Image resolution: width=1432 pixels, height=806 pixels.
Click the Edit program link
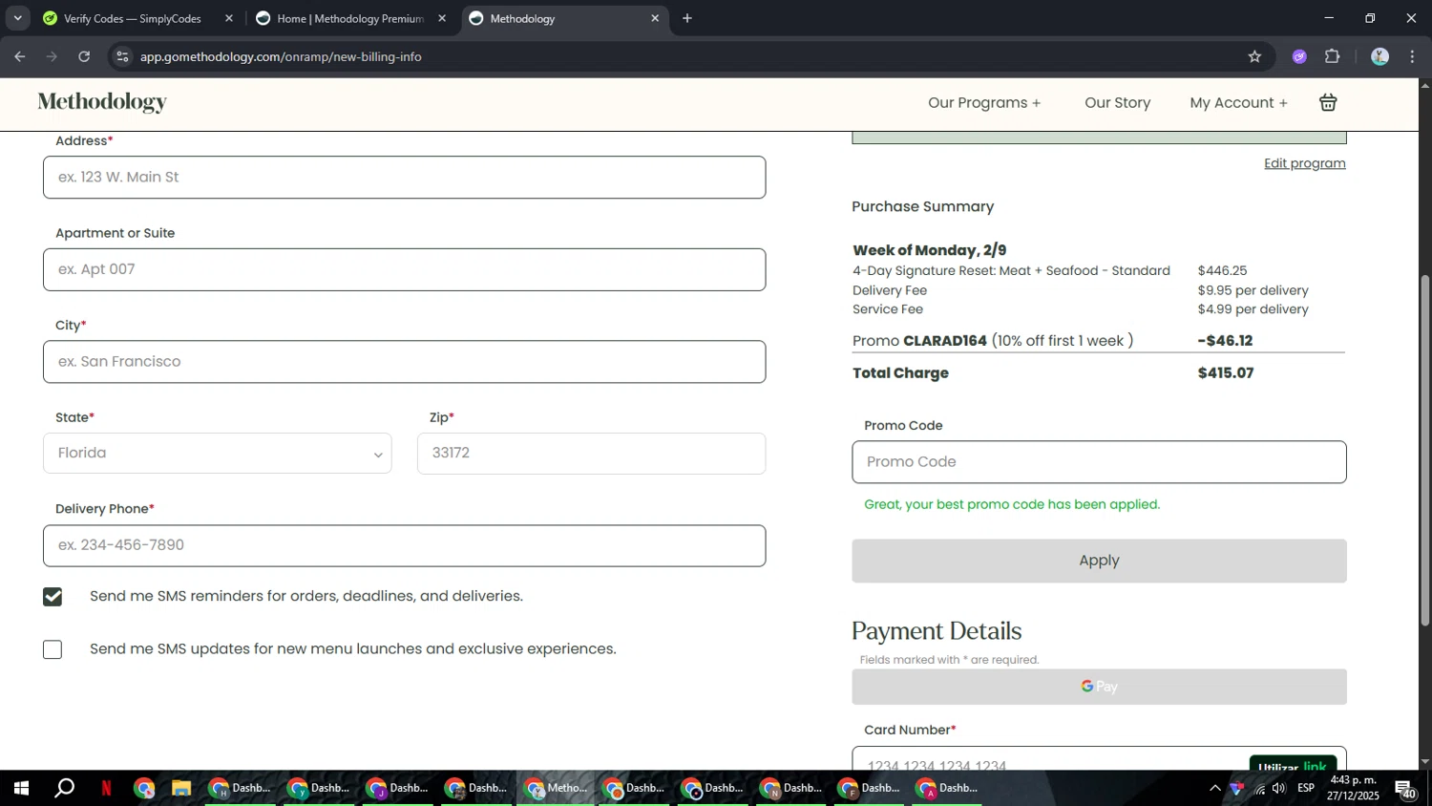pos(1305,163)
